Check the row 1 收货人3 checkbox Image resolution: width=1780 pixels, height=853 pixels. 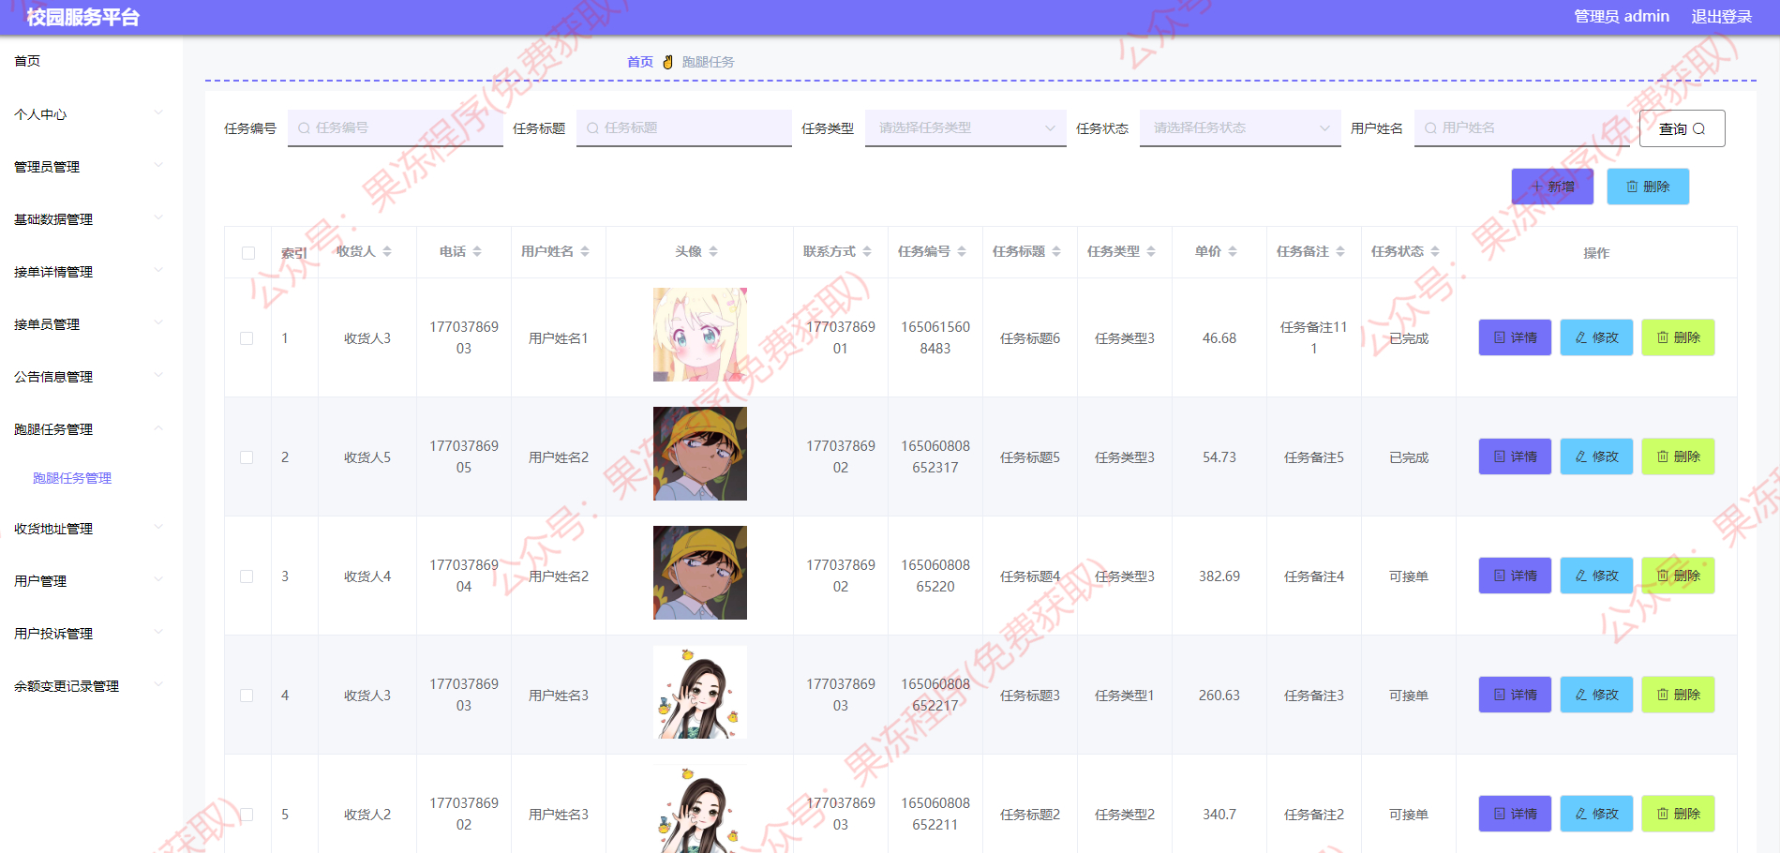pos(247,338)
